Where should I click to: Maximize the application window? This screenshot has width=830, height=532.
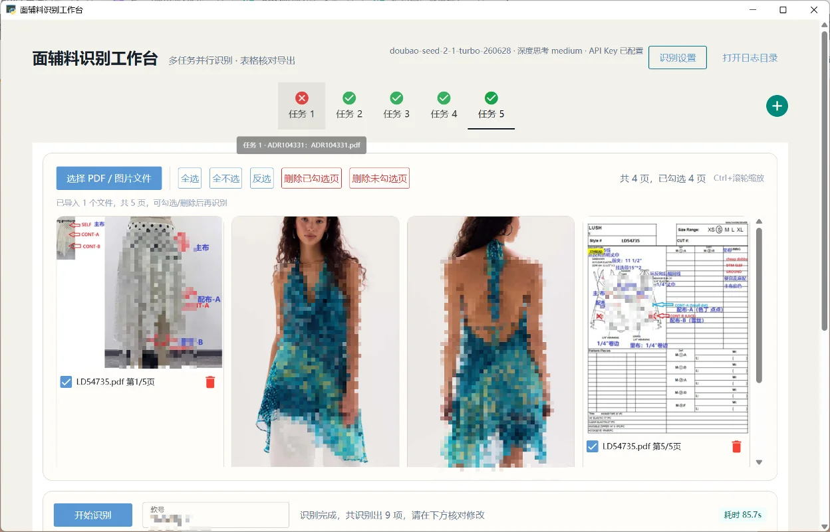pyautogui.click(x=783, y=10)
